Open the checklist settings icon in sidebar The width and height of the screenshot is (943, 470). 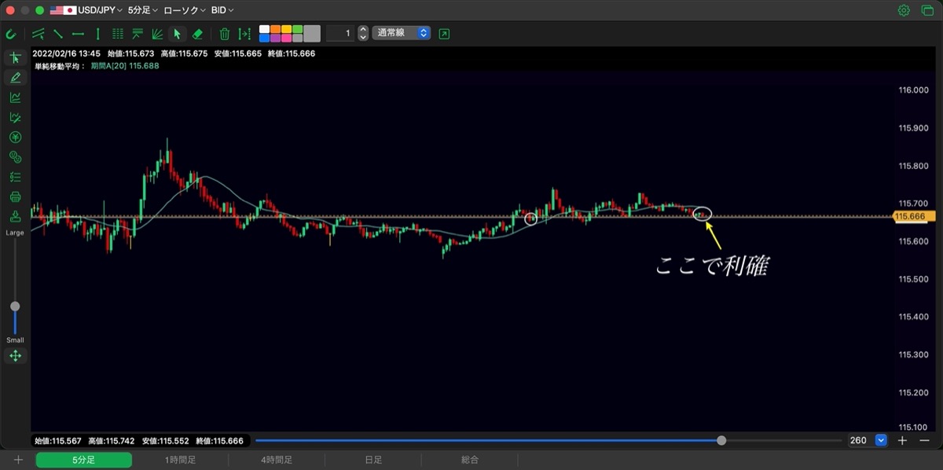[x=15, y=177]
